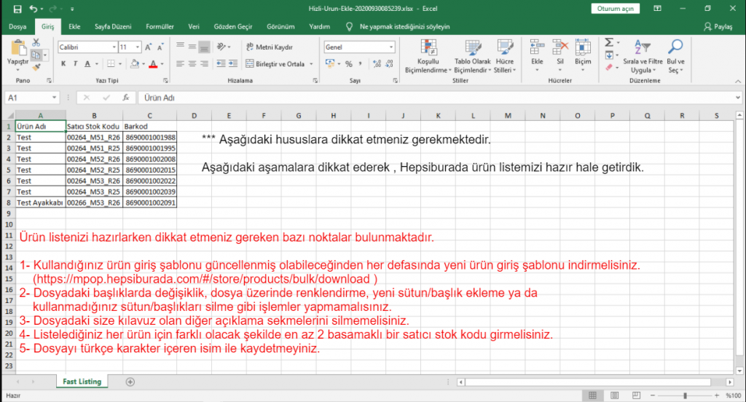746x402 pixels.
Task: Click the AutoSum sigma icon
Action: (609, 43)
